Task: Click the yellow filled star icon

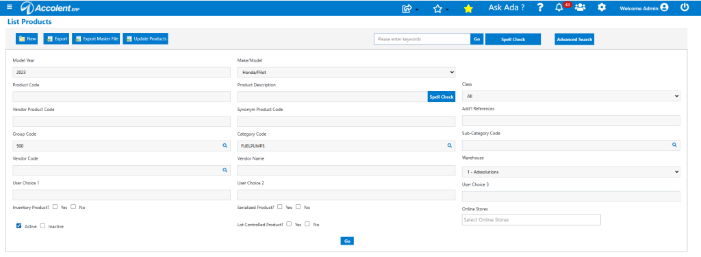Action: (468, 8)
